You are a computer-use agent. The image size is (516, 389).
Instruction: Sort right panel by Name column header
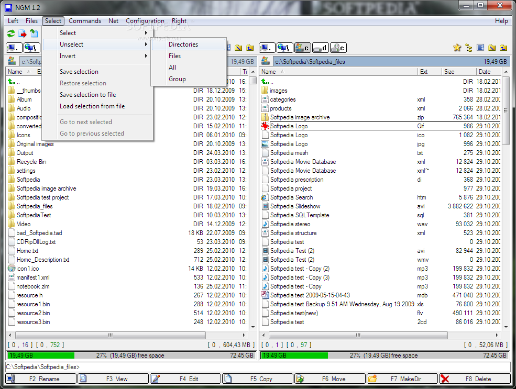tap(338, 72)
